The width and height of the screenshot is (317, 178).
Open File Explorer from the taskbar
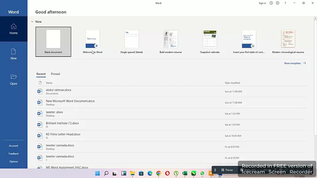(133, 173)
